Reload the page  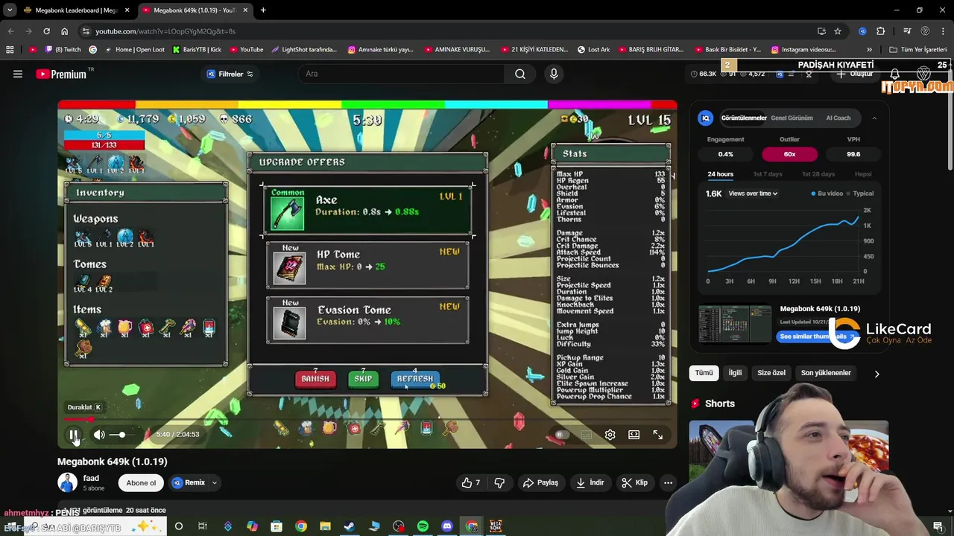tap(46, 31)
